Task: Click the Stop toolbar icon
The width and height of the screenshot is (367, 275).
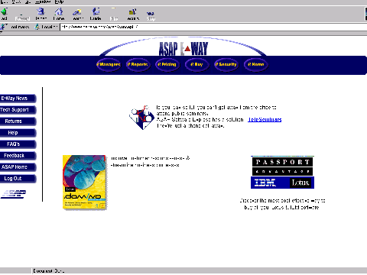Action: tap(151, 15)
